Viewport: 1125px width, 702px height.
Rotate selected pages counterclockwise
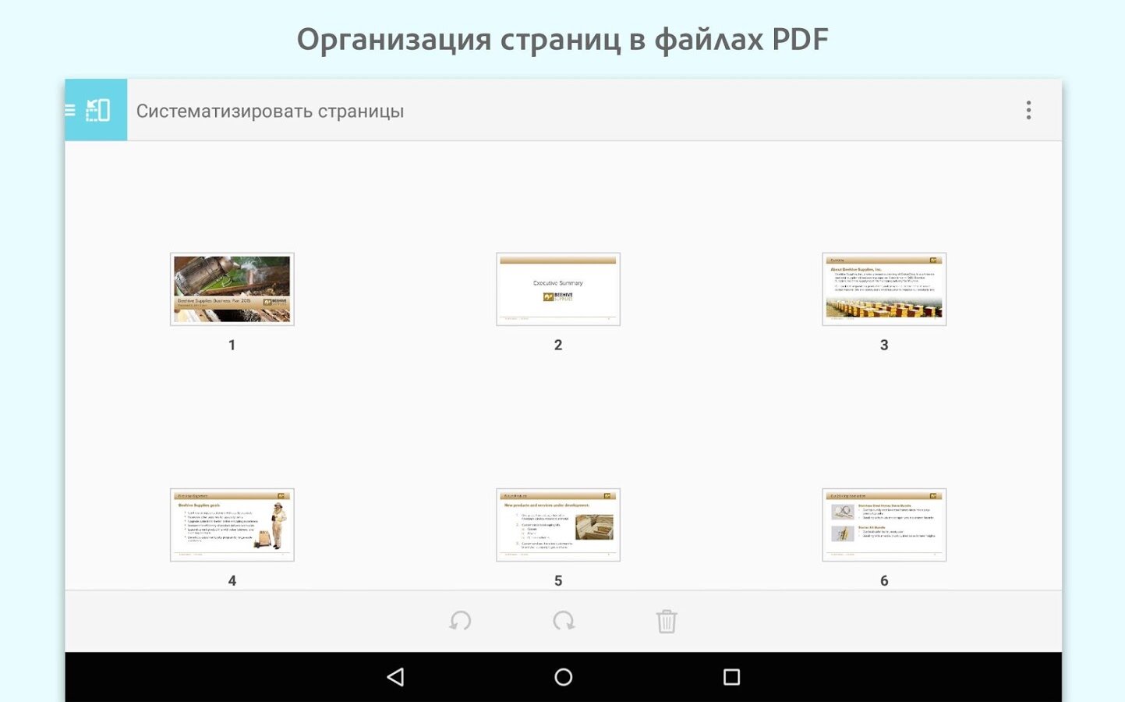click(x=460, y=621)
